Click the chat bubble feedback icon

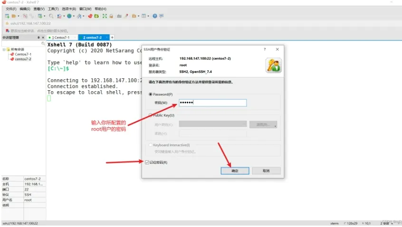click(161, 16)
